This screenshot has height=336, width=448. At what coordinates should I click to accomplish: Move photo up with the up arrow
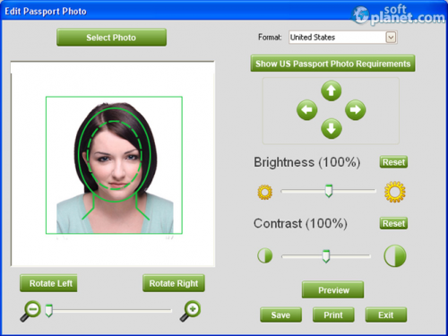pos(332,90)
